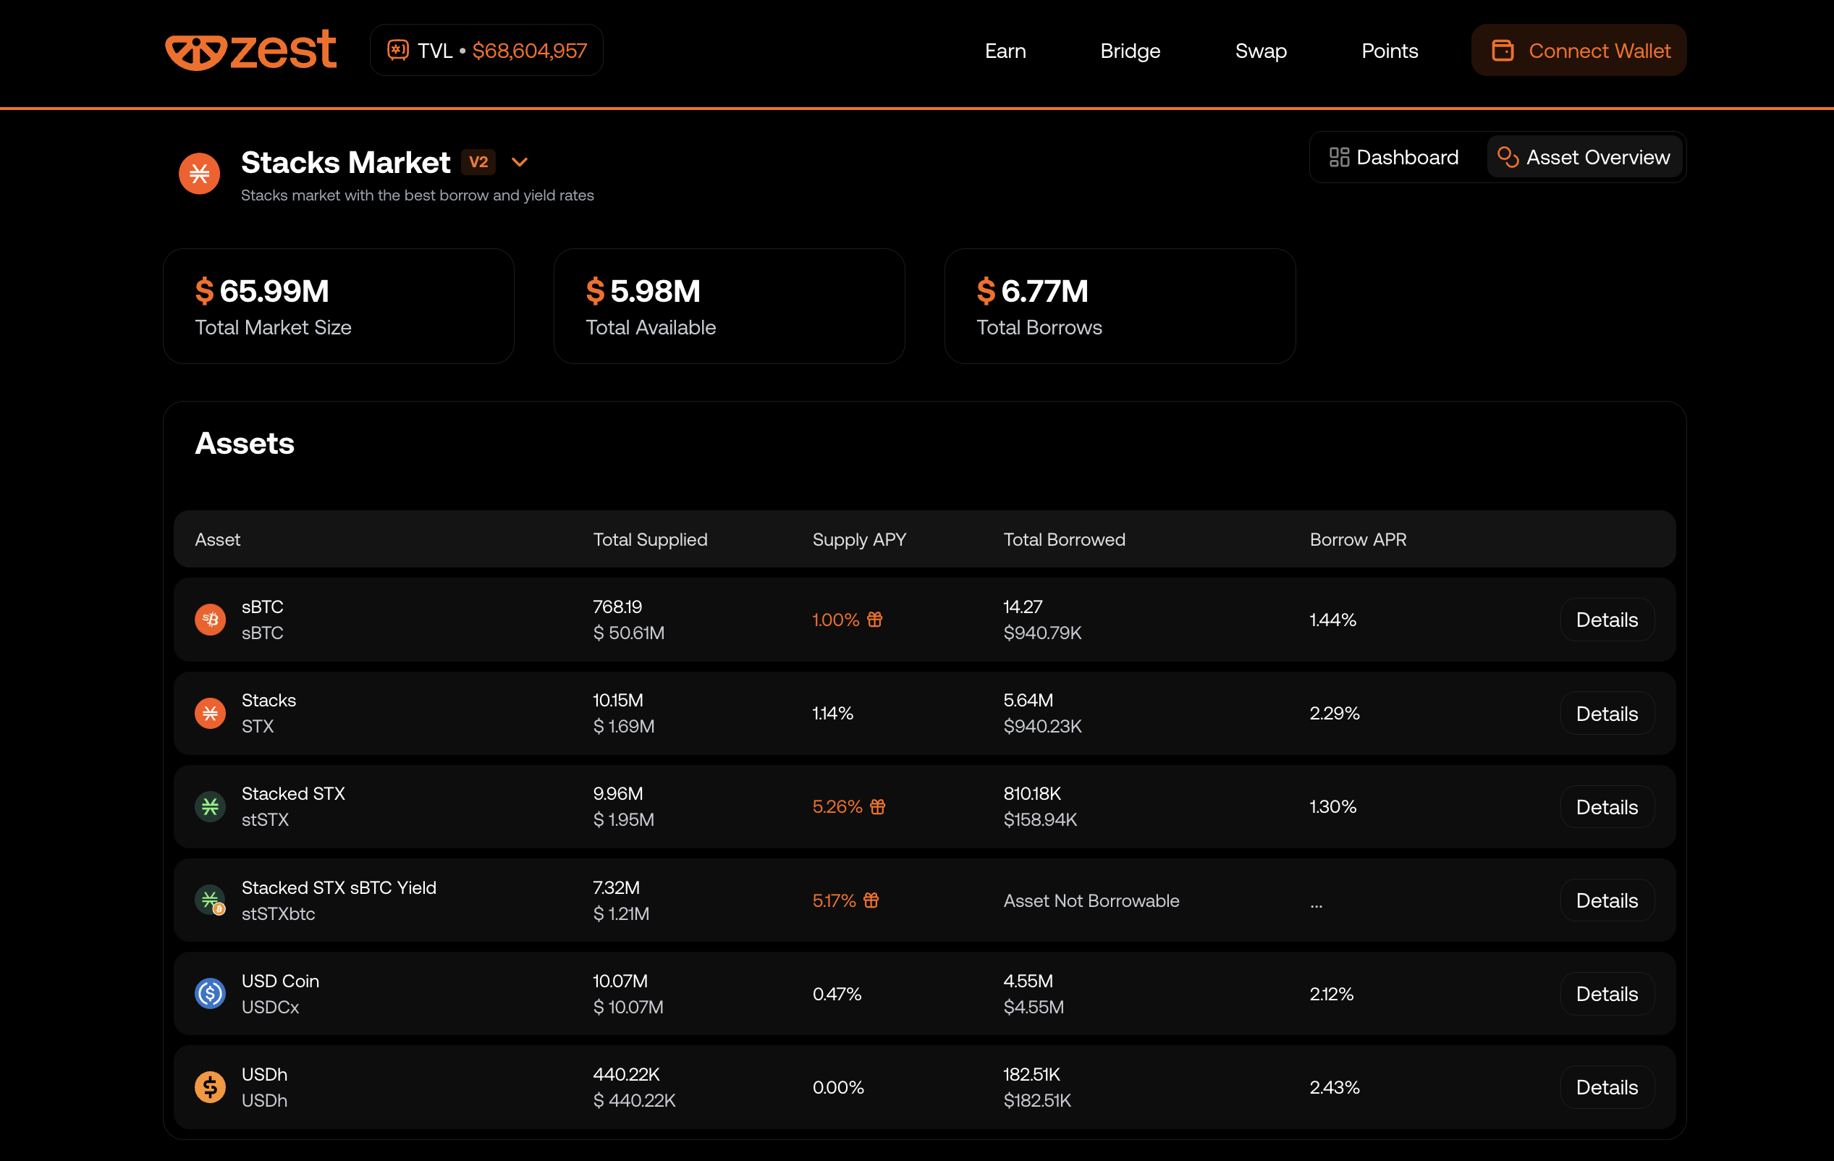Click the Total Available card
This screenshot has width=1834, height=1161.
coord(729,305)
